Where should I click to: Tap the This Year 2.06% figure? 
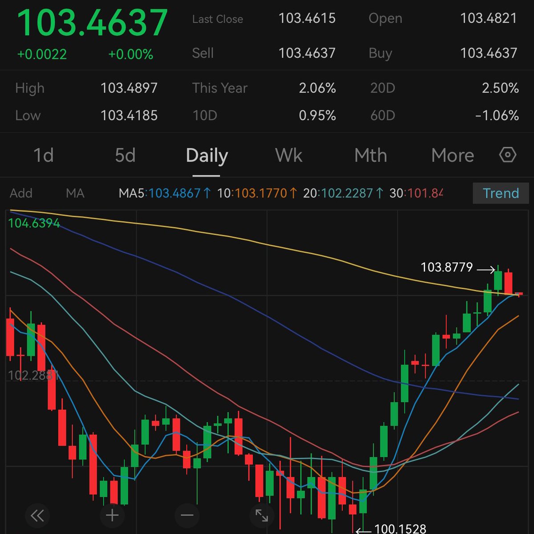click(x=317, y=88)
